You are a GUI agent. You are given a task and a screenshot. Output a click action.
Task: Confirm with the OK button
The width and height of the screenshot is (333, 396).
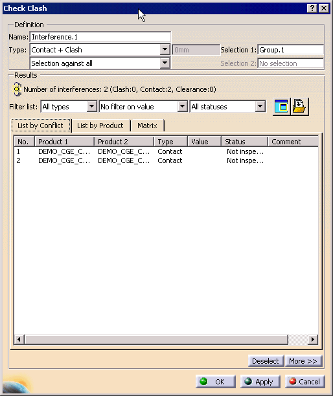click(x=216, y=382)
